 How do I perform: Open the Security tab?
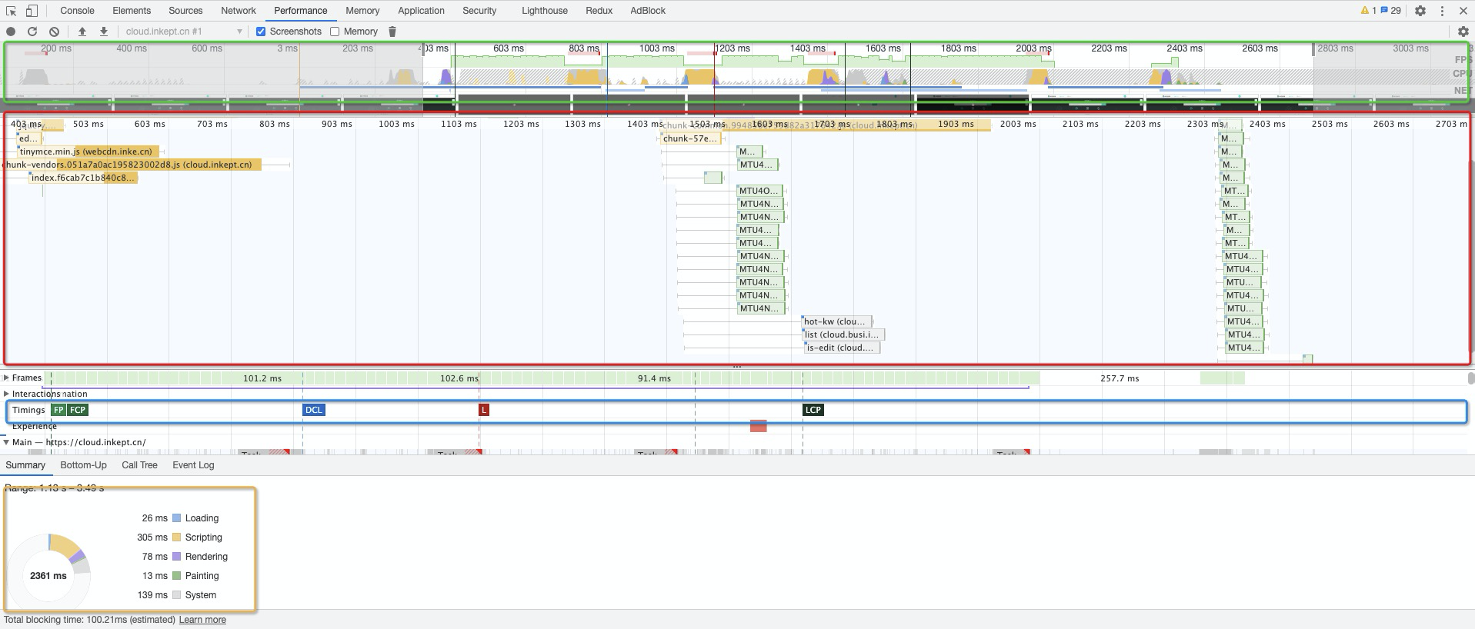tap(479, 11)
